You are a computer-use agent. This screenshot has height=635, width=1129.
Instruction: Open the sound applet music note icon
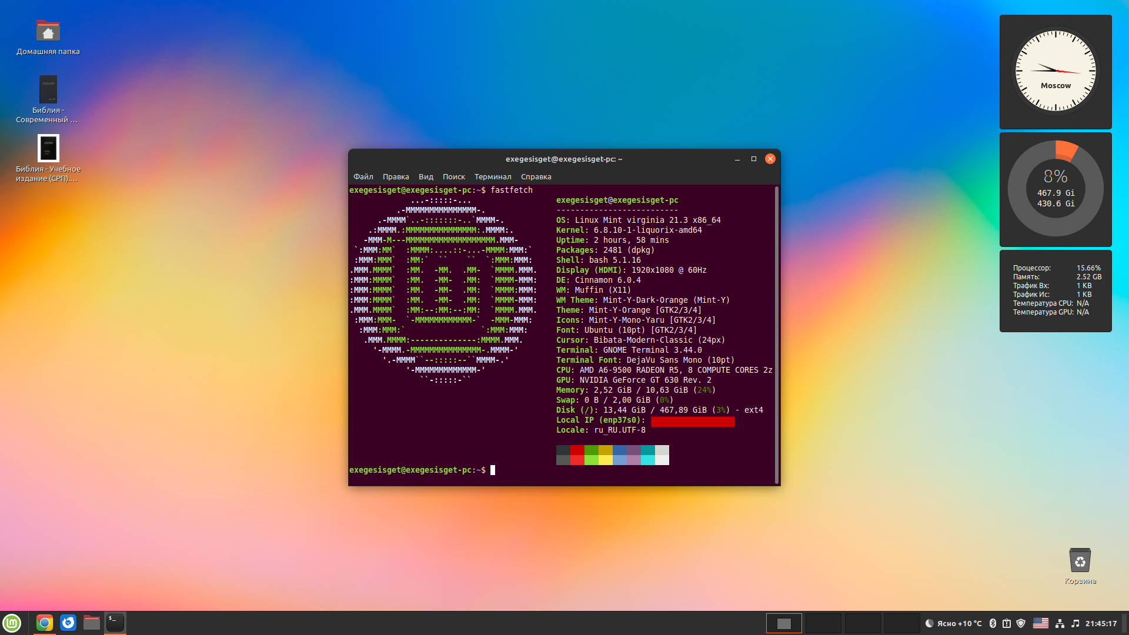pos(1075,623)
